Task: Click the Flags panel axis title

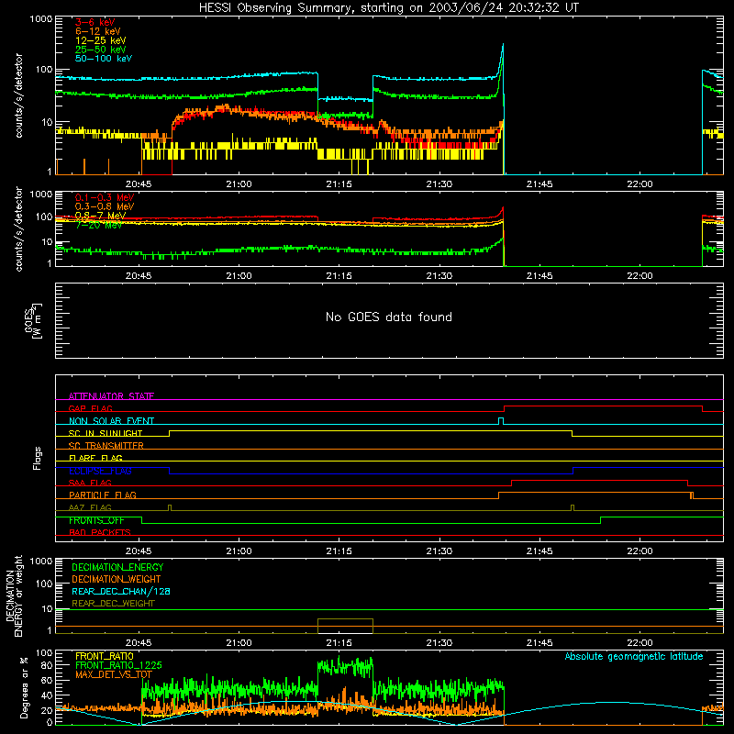Action: 37,458
